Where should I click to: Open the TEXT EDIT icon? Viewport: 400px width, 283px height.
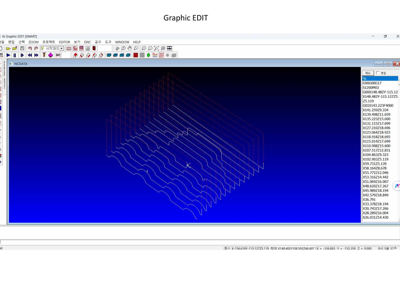[x=161, y=55]
